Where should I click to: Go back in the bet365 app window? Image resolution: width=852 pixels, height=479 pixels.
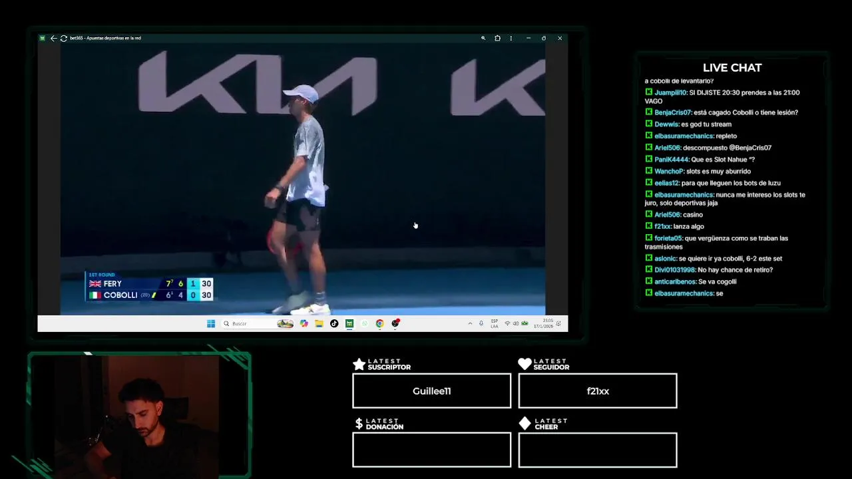pos(53,38)
